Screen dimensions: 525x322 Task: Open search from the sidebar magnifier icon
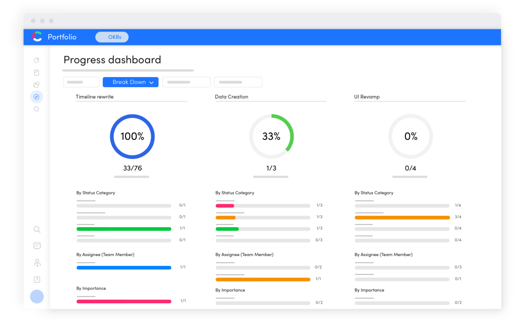click(36, 229)
